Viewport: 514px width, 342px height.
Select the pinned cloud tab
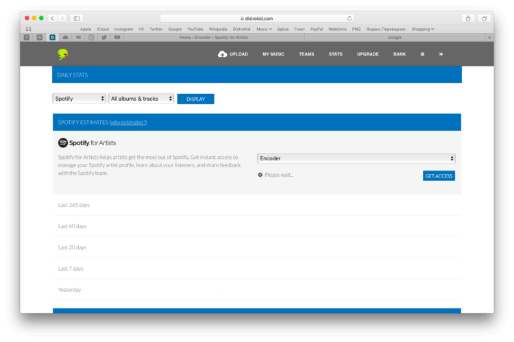pyautogui.click(x=65, y=38)
